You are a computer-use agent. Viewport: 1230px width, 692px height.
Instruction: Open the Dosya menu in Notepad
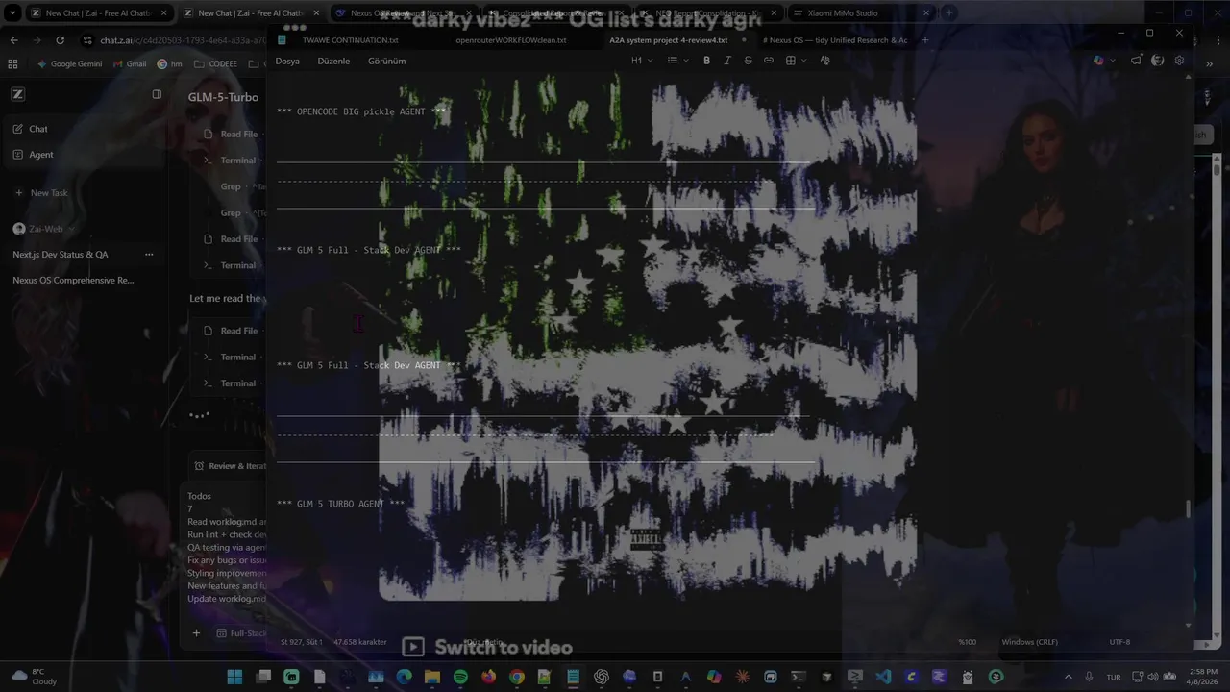287,61
